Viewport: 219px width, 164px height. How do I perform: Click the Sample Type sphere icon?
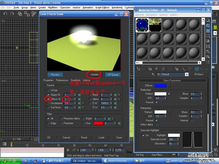pos(208,21)
